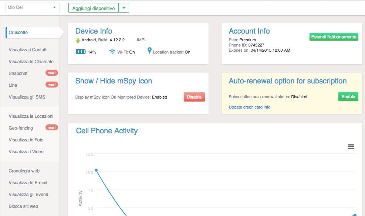Go to Visualizza le Chiamate
365x216 pixels.
click(x=31, y=62)
